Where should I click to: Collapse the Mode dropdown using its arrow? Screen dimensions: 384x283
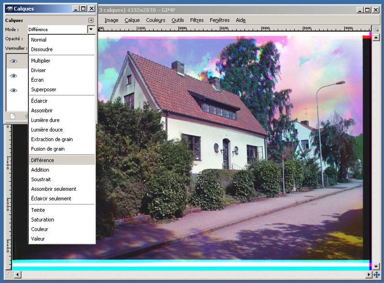tap(91, 29)
